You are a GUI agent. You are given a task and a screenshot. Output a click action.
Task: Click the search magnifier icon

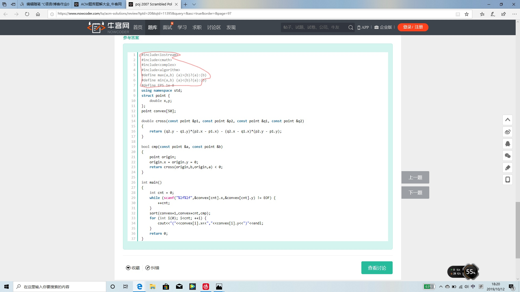350,27
